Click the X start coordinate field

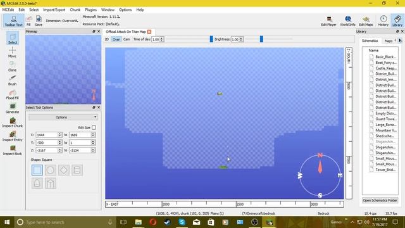point(47,135)
